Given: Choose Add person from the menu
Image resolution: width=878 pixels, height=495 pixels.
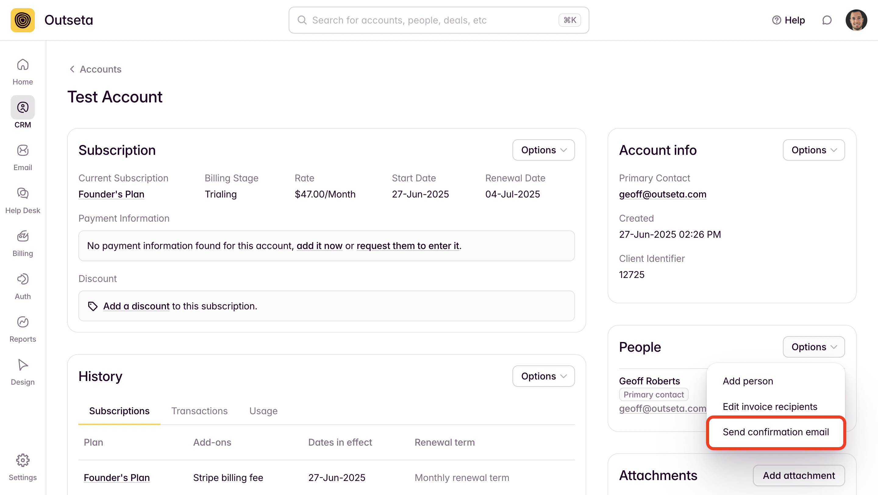Looking at the screenshot, I should (748, 381).
